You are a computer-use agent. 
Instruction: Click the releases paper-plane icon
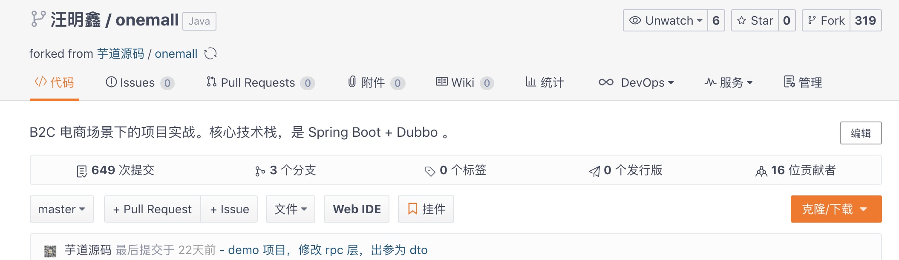[x=594, y=171]
